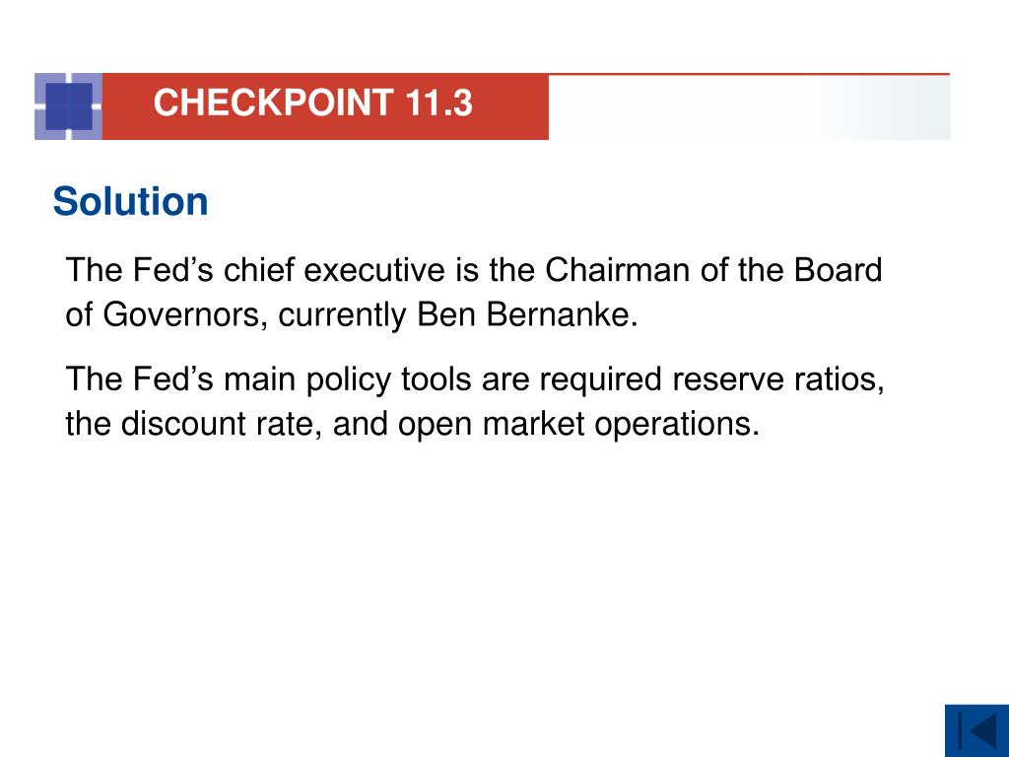Click the vertical bar of the back icon
The image size is (1009, 757).
(960, 731)
